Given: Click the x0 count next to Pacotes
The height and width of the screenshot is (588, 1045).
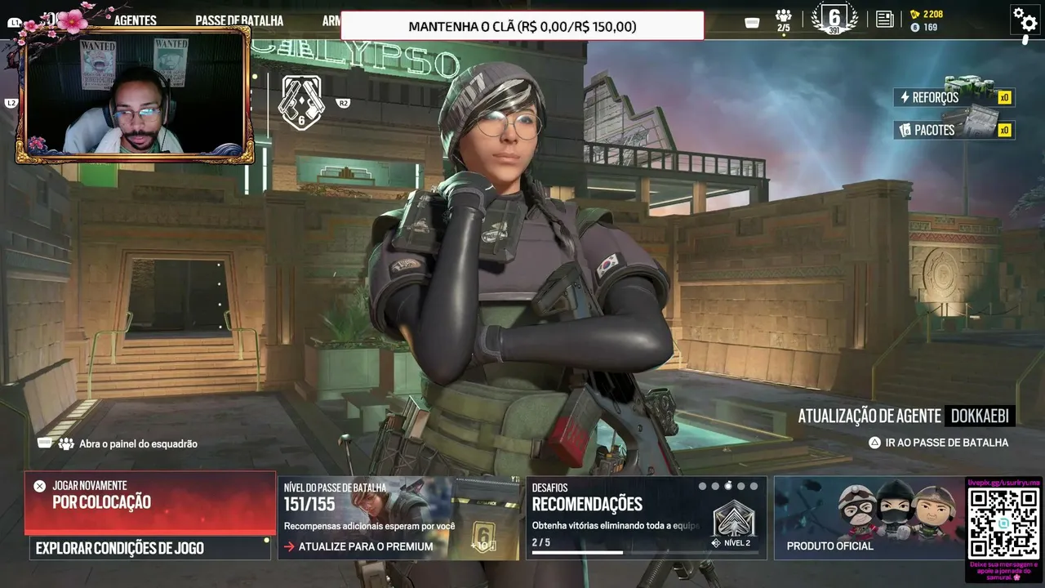Looking at the screenshot, I should 1005,130.
